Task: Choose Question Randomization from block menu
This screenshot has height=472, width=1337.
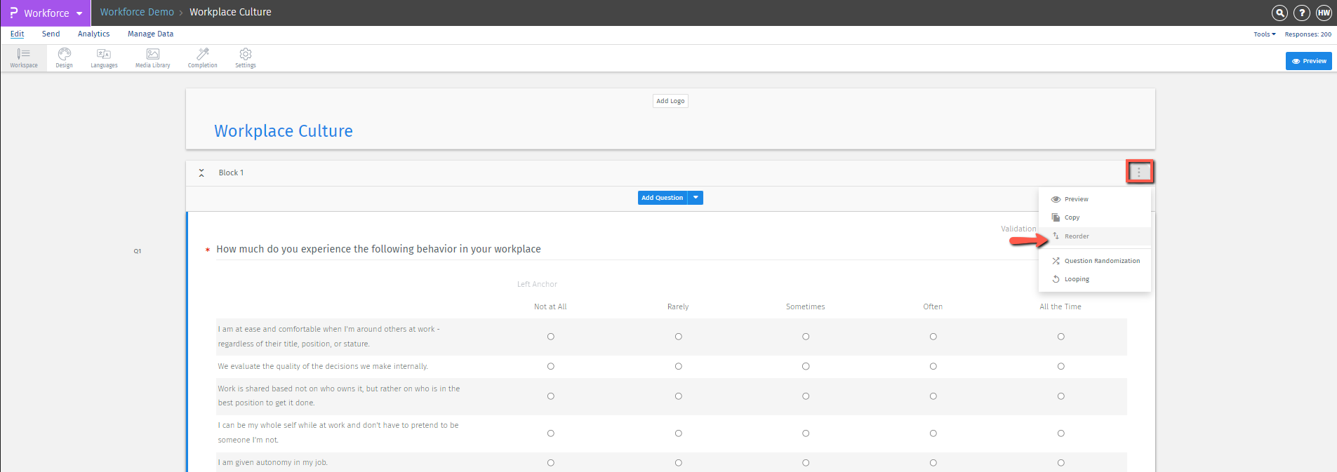Action: click(x=1101, y=261)
